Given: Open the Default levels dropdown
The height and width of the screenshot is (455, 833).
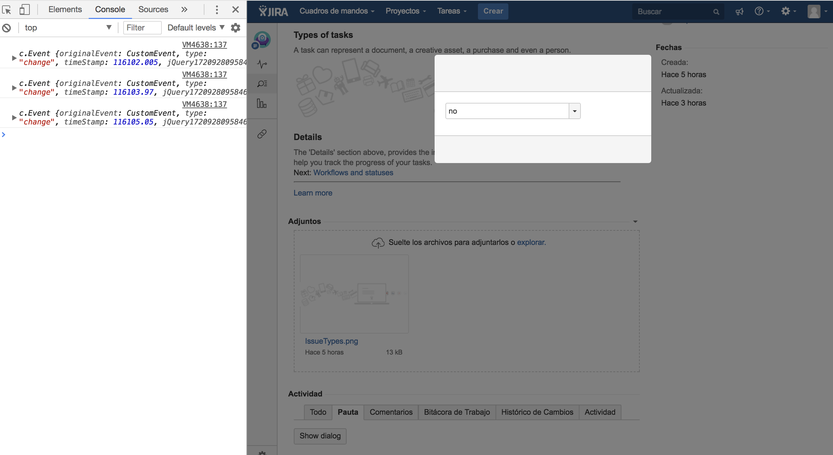Looking at the screenshot, I should click(196, 28).
